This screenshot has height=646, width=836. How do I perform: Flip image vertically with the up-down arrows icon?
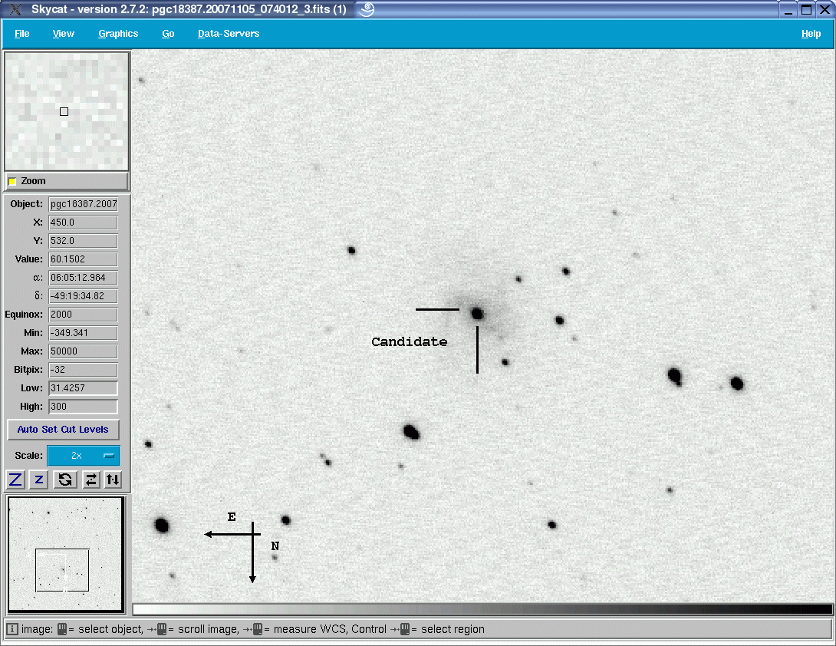point(113,480)
